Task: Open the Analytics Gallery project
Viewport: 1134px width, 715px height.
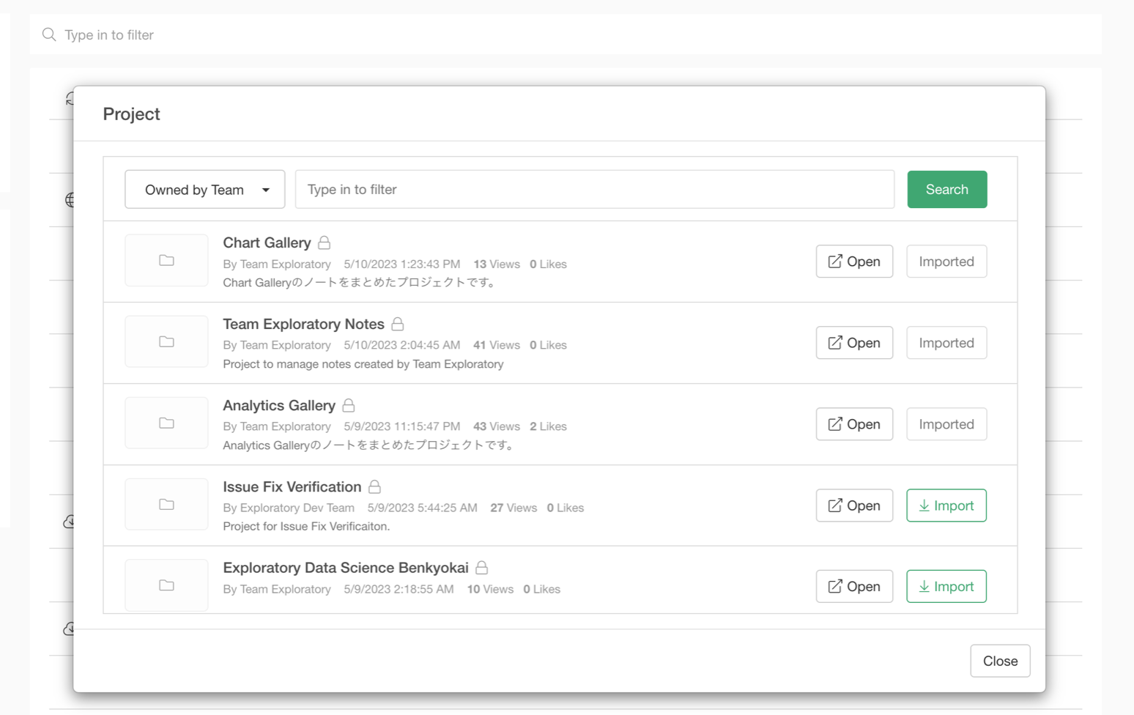Action: click(854, 424)
